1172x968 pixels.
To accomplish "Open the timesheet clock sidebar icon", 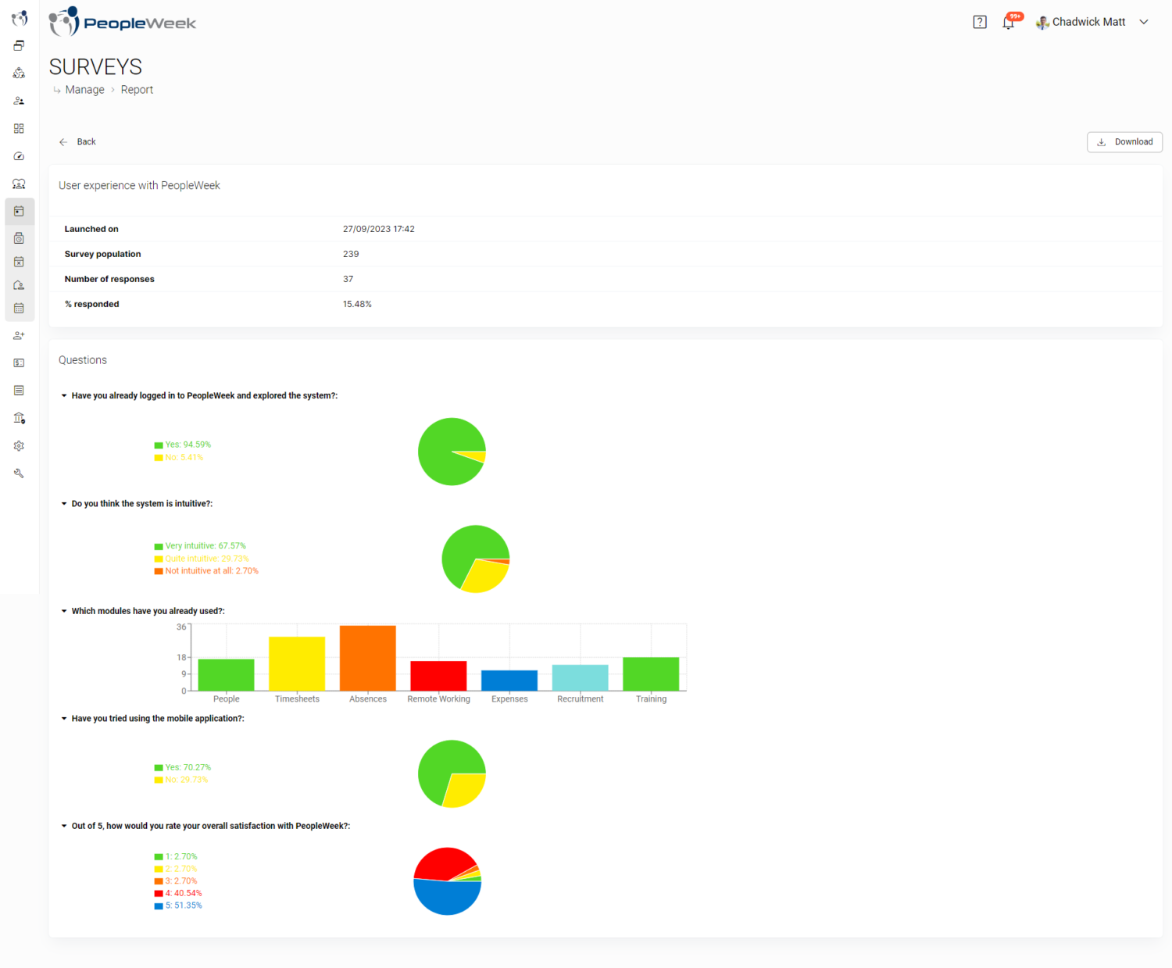I will coord(19,238).
